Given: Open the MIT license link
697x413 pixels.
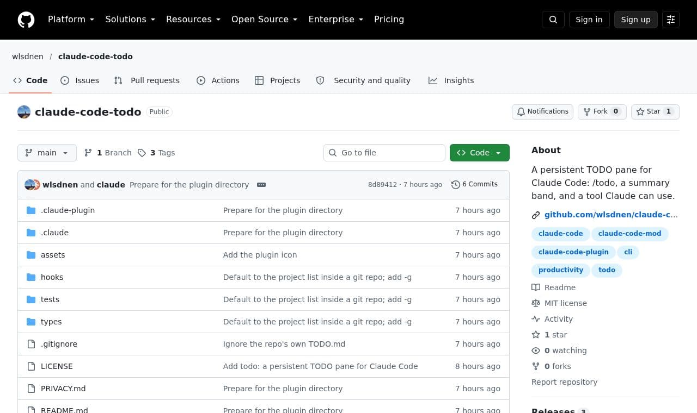Looking at the screenshot, I should (x=559, y=303).
